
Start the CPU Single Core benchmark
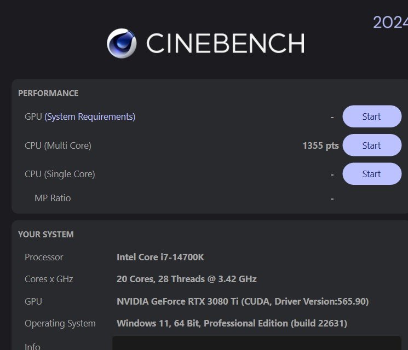(372, 174)
